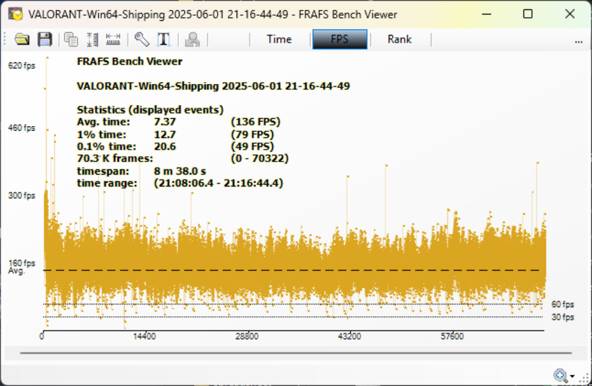The height and width of the screenshot is (386, 592).
Task: Open settings with the wrench icon
Action: tap(142, 39)
